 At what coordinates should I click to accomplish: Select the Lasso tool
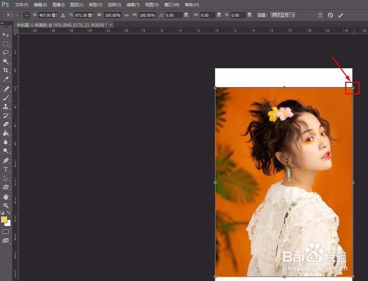[x=6, y=52]
